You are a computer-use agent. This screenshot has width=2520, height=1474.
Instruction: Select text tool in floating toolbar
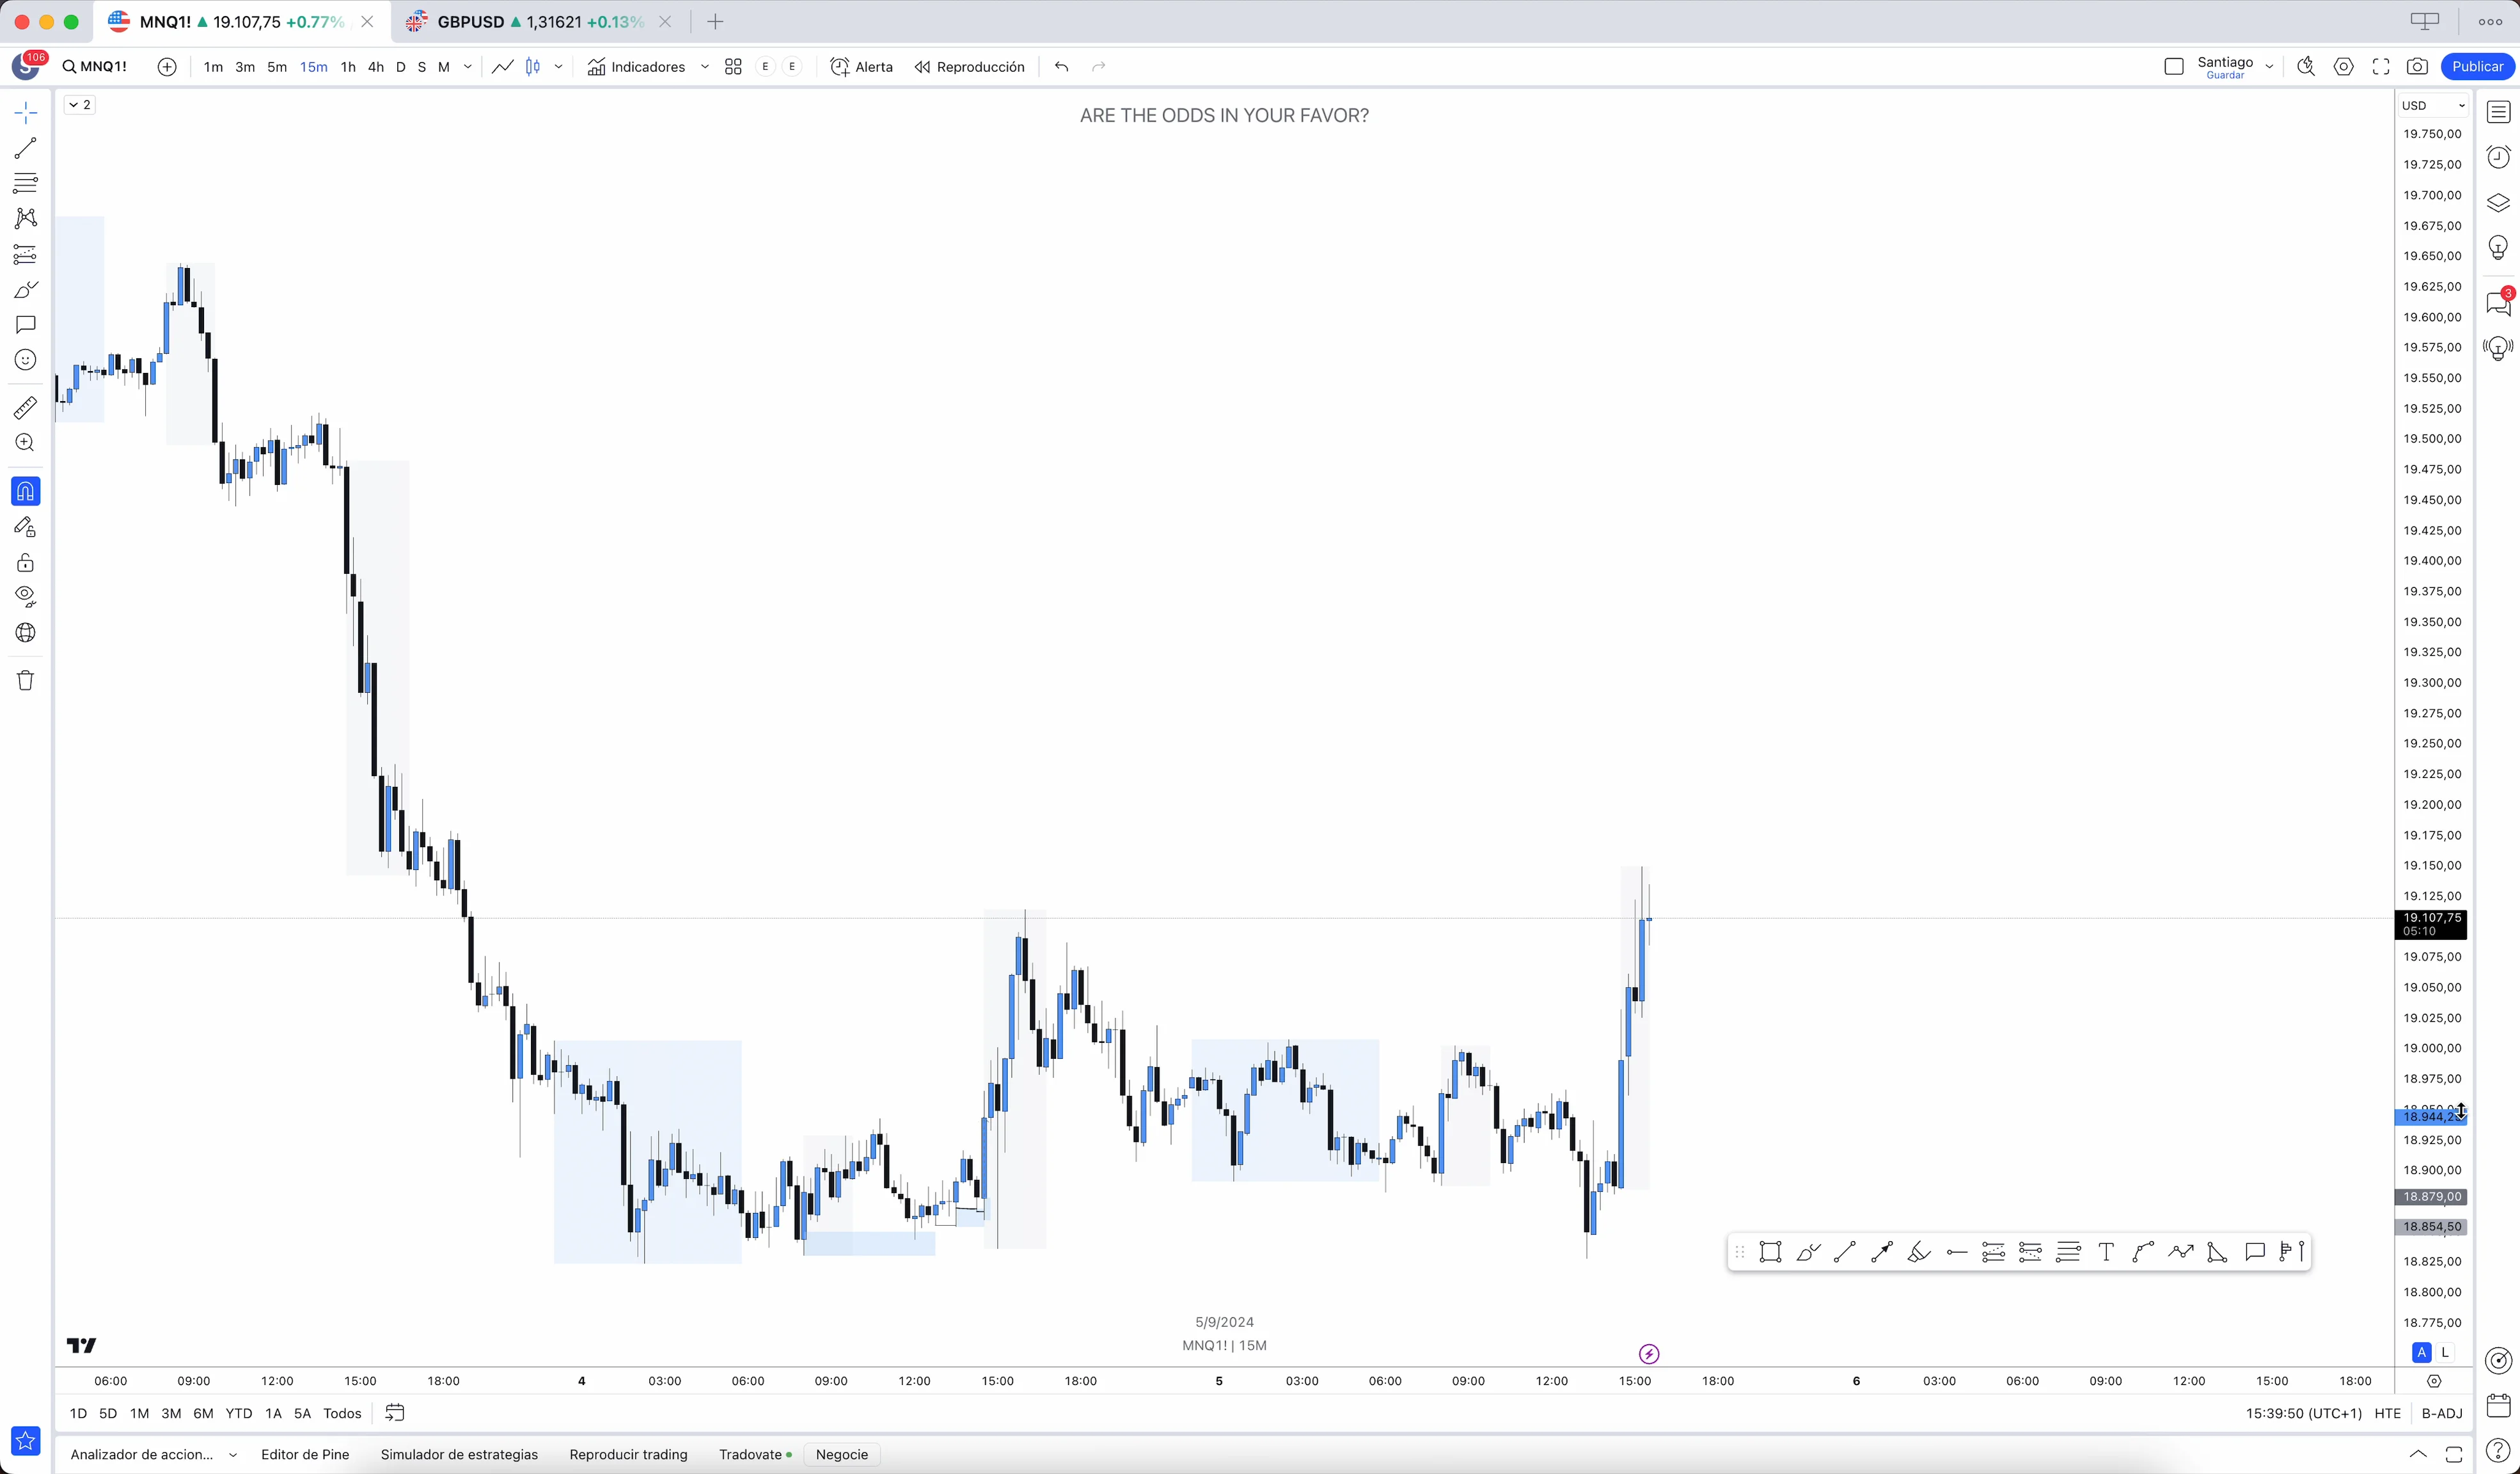2106,1252
